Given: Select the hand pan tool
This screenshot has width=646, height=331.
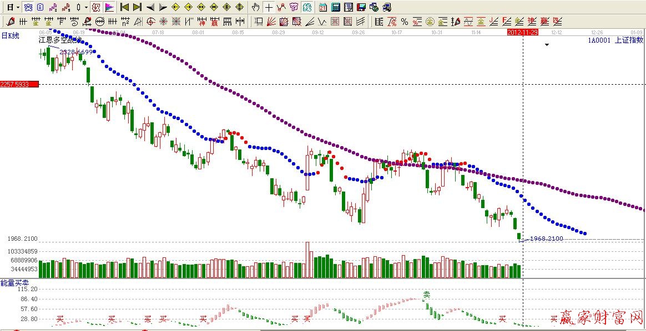Looking at the screenshot, I should click(255, 7).
